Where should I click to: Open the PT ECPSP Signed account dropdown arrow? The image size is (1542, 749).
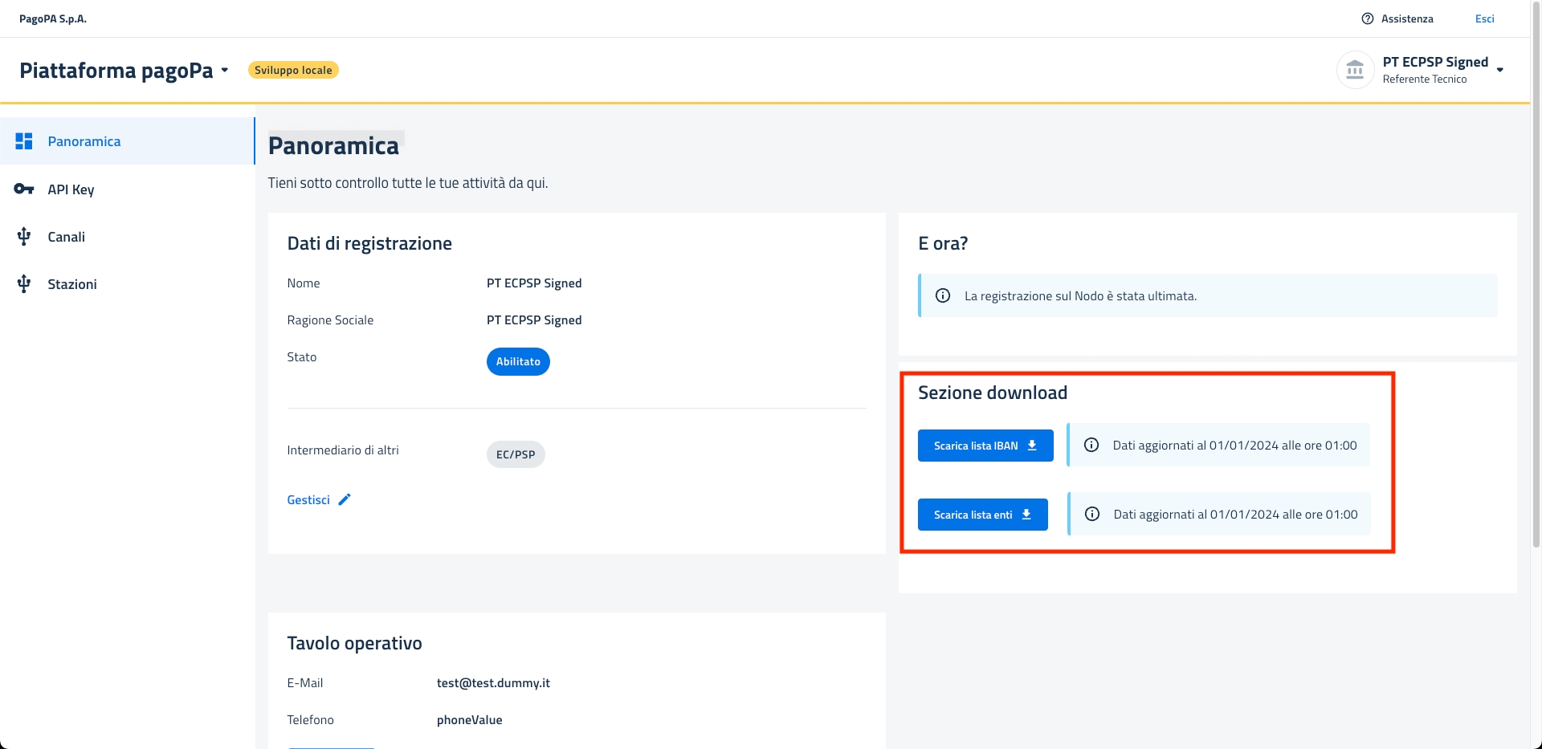pos(1499,71)
